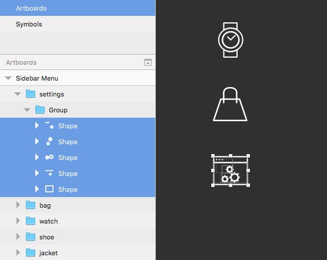Click the top-left selection handle
The image size is (327, 260).
click(213, 156)
